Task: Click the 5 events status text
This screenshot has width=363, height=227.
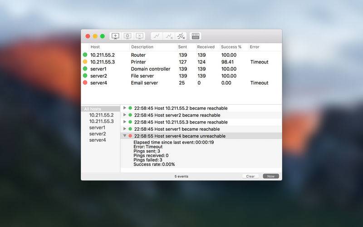Action: [x=181, y=176]
